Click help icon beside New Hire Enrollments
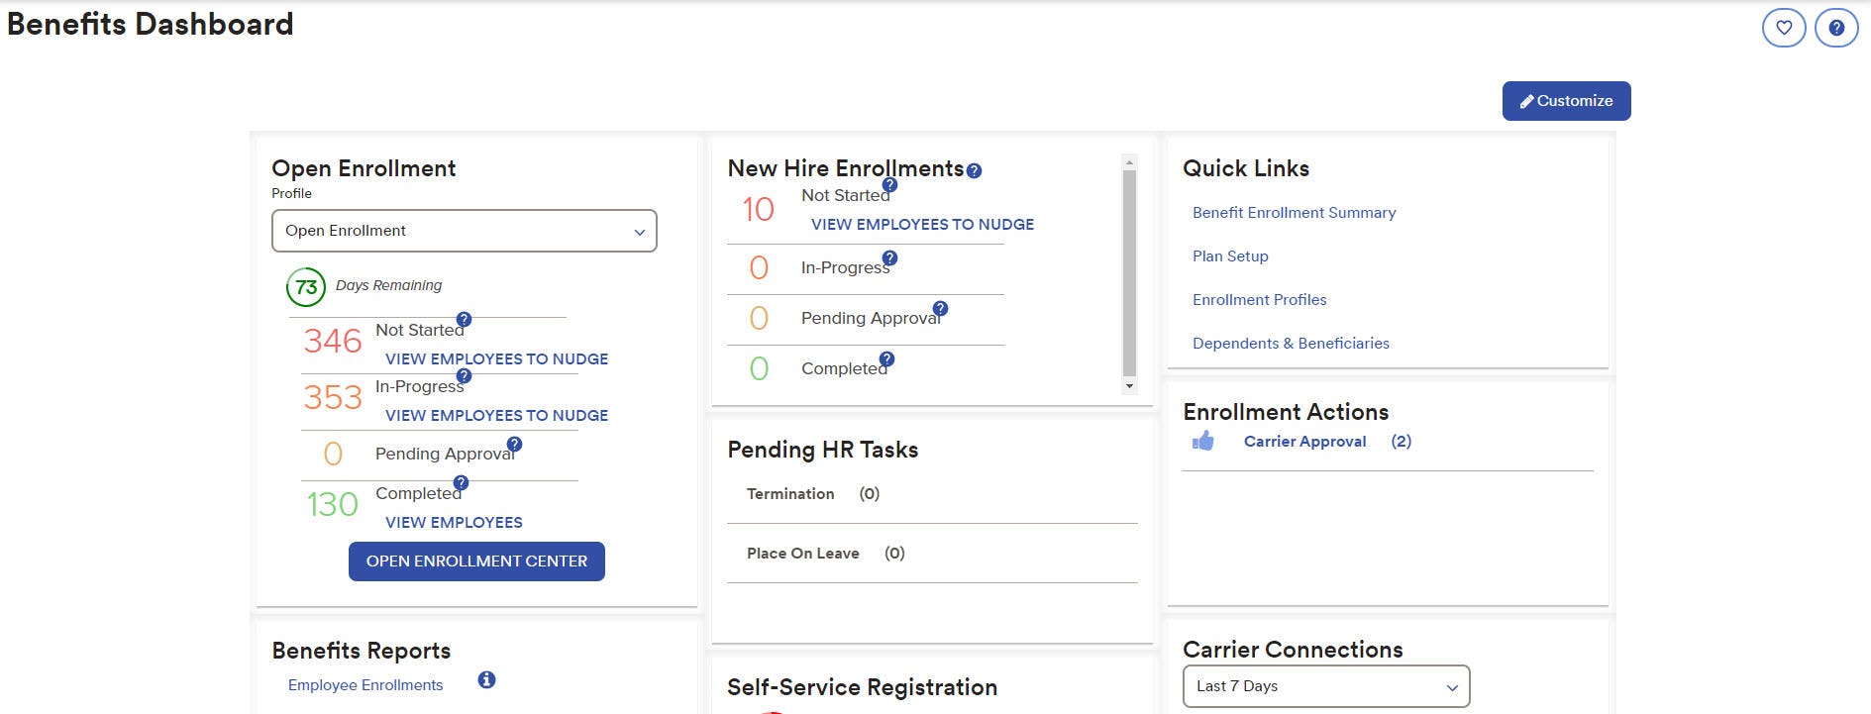Viewport: 1871px width, 714px height. click(x=975, y=170)
